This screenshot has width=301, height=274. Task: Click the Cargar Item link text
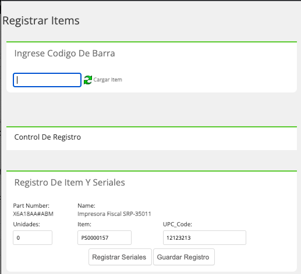tap(108, 80)
